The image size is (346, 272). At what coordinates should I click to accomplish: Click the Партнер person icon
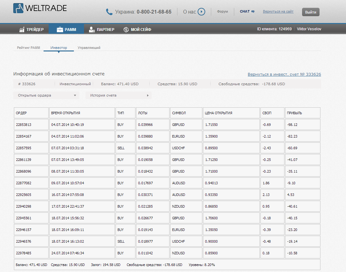tap(92, 30)
